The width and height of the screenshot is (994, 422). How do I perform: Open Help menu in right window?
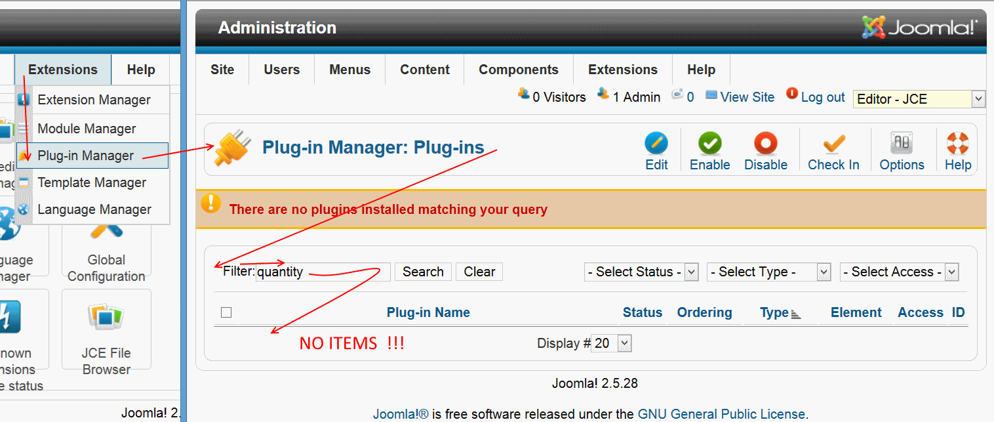click(x=701, y=70)
